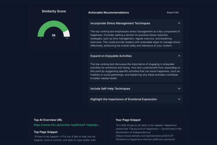This screenshot has width=217, height=145.
Task: Click the Export CSV button
Action: point(173,12)
